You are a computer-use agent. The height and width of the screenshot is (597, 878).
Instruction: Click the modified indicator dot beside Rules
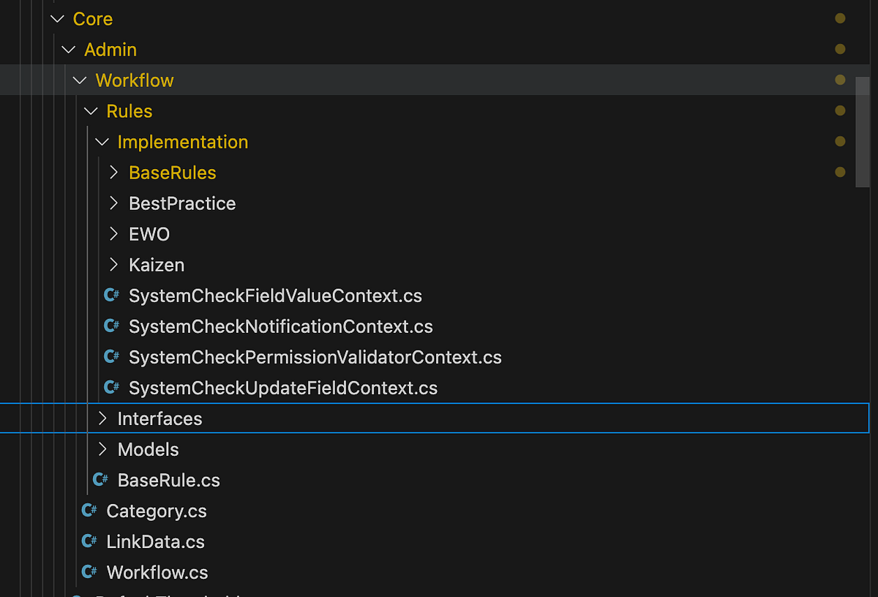[840, 110]
